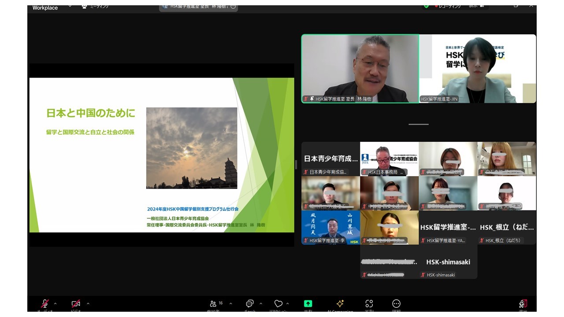Select the HSK-shimasaki participant tile

tap(448, 262)
